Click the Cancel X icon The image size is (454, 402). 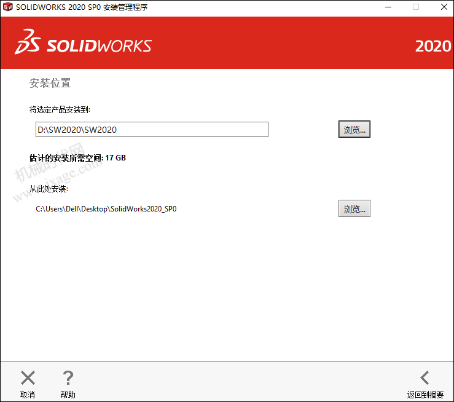coord(28,377)
